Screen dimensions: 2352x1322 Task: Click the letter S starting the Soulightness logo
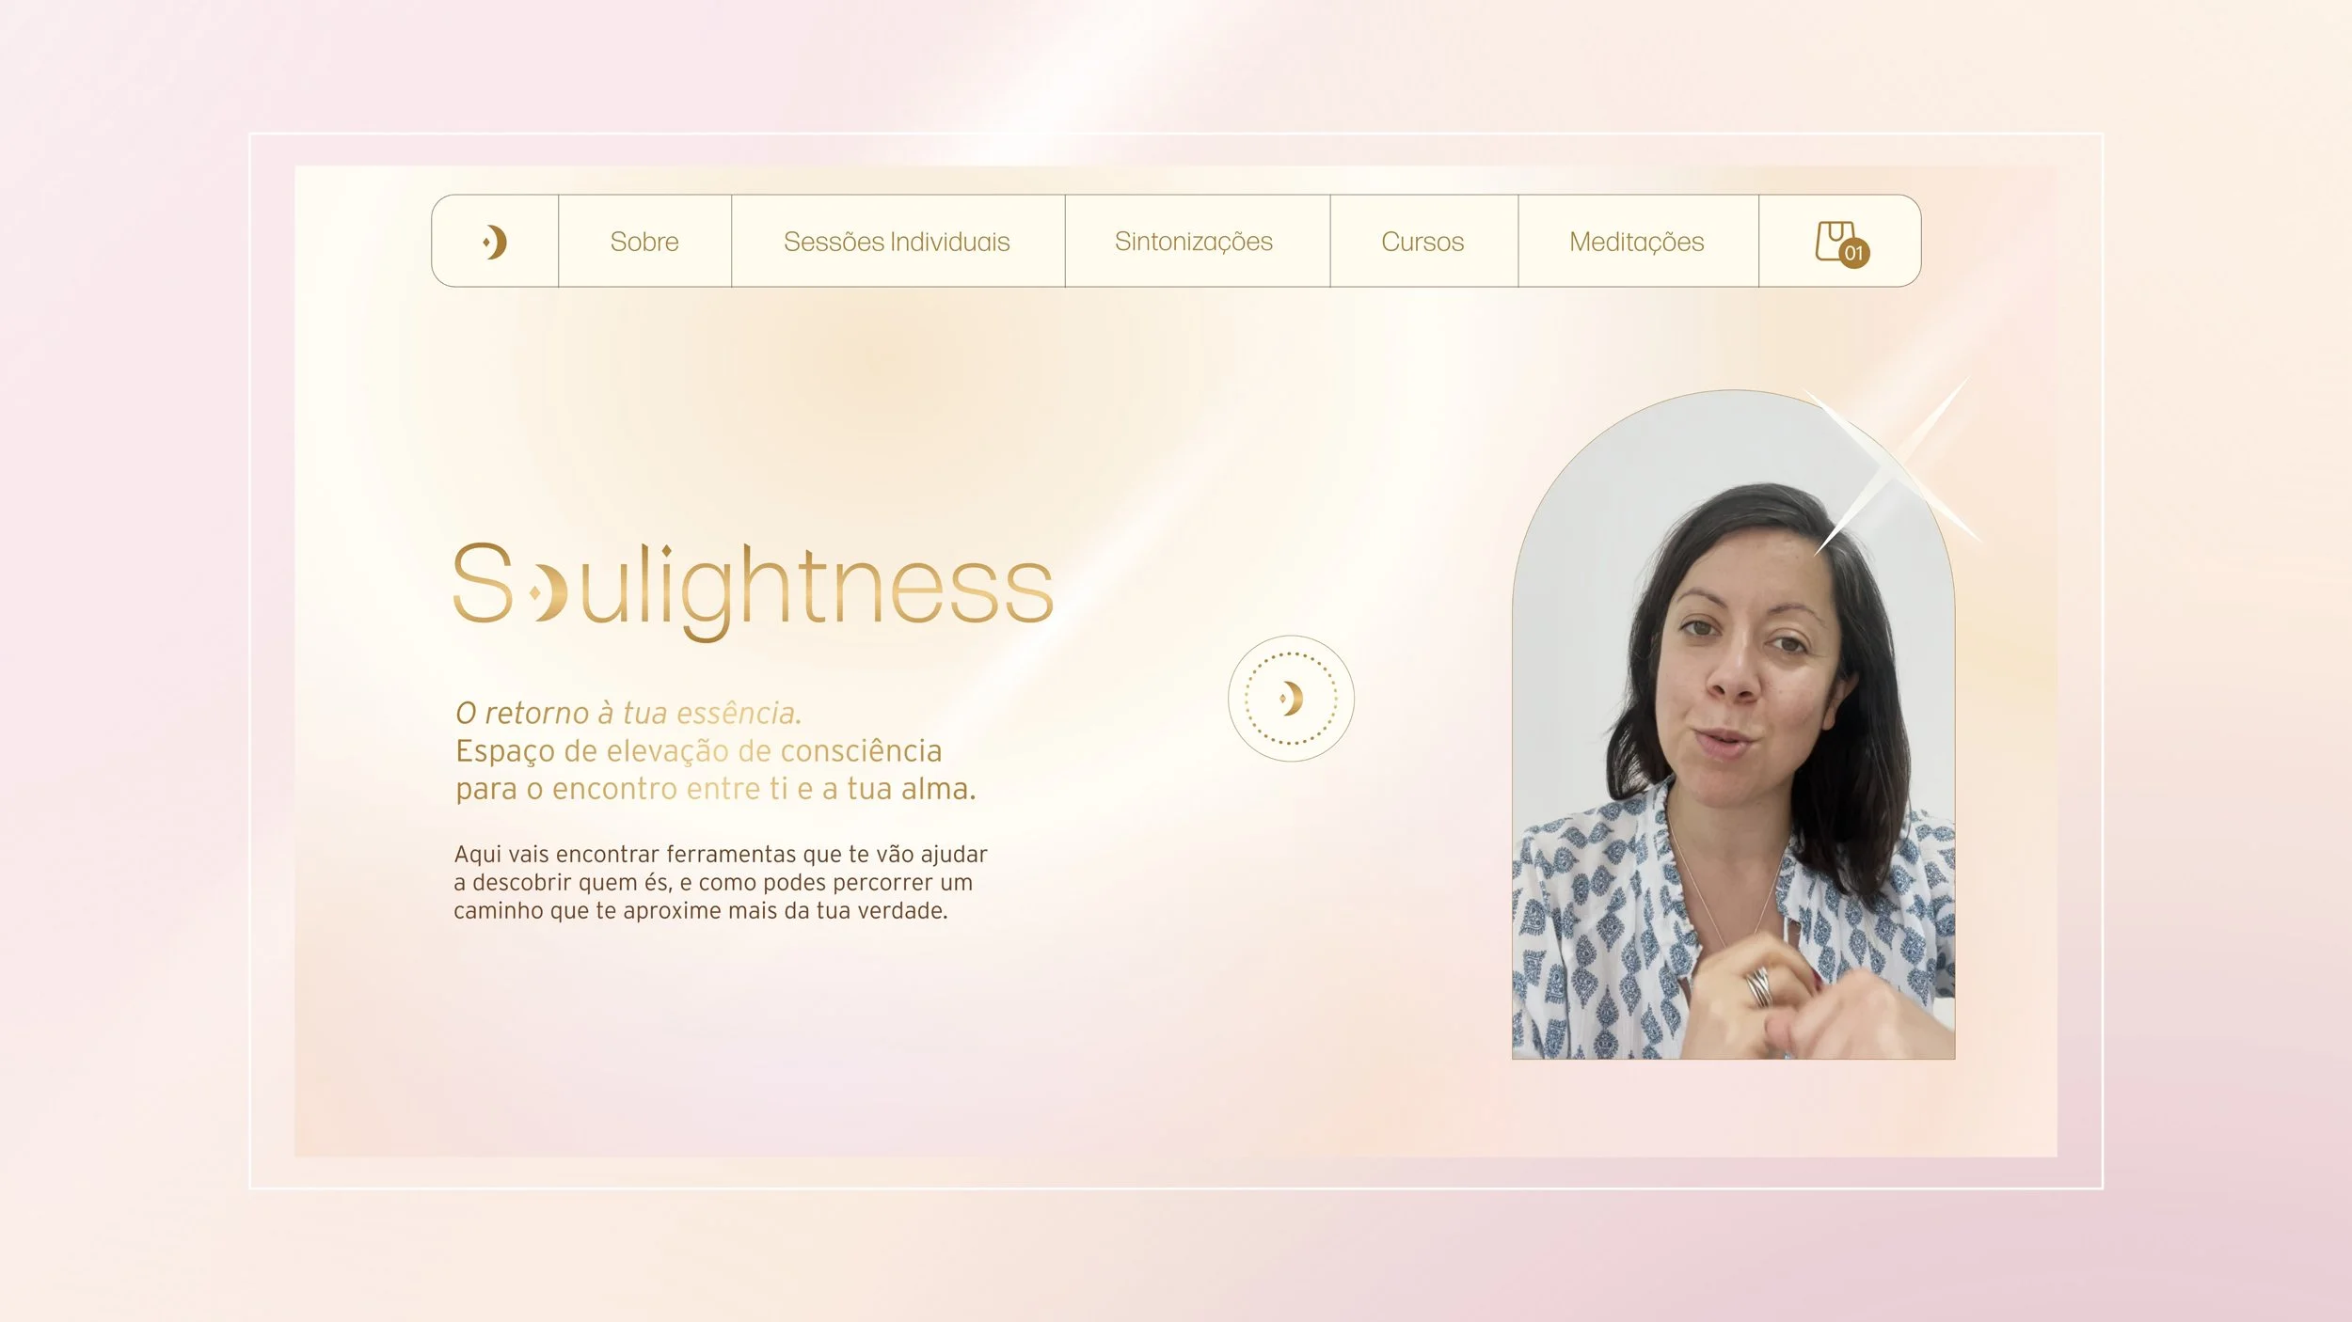483,584
